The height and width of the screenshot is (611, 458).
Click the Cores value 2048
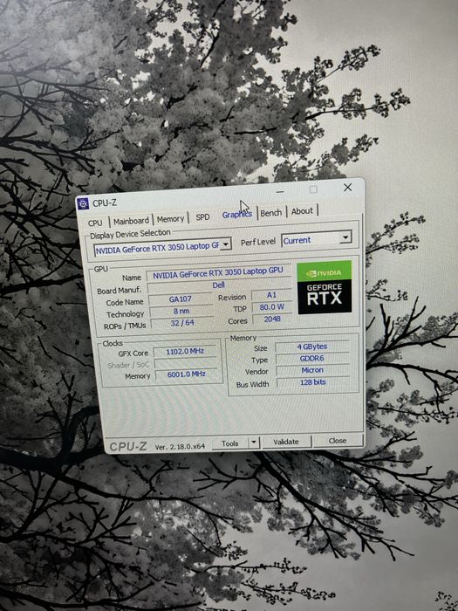click(272, 319)
